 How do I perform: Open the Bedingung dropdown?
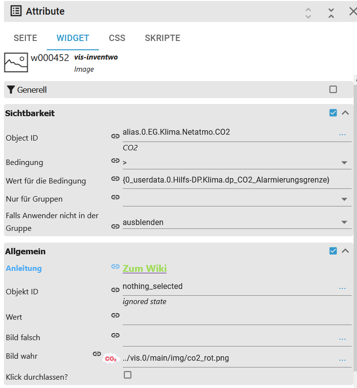click(x=344, y=163)
